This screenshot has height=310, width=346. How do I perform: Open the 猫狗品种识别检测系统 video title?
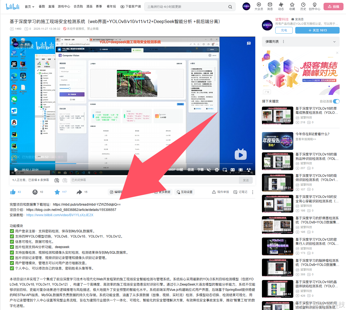317,157
